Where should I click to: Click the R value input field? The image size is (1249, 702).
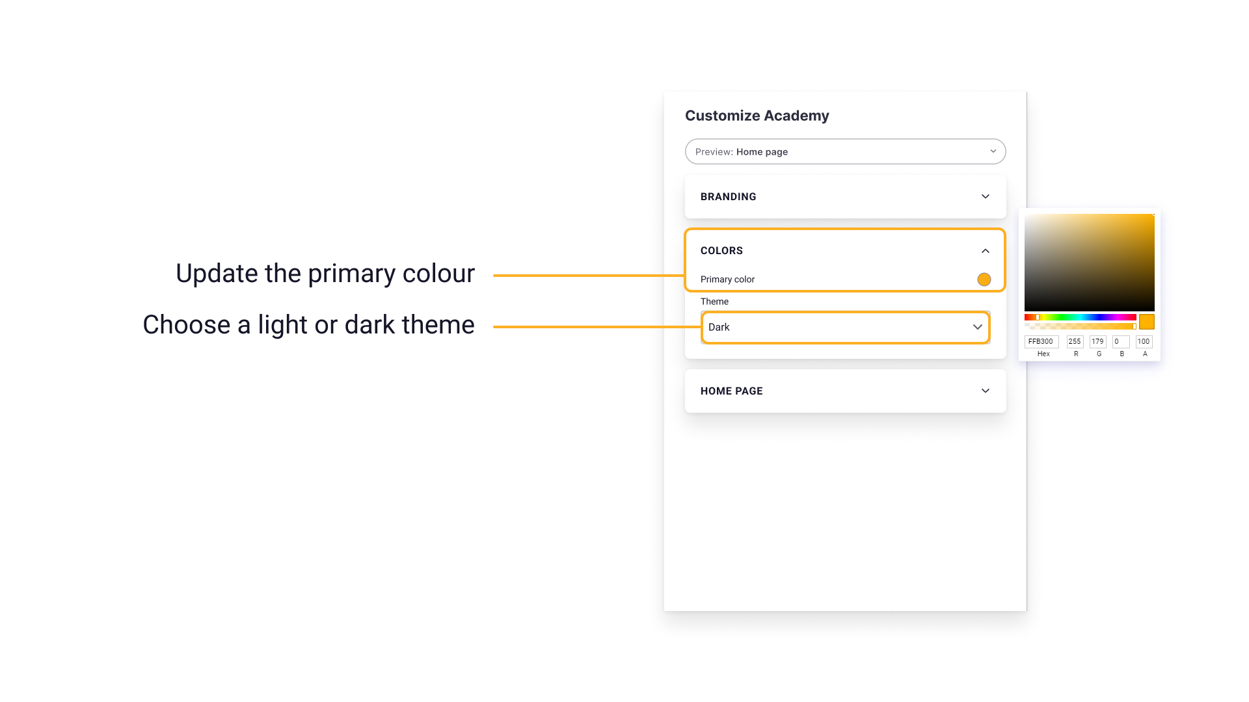tap(1075, 341)
